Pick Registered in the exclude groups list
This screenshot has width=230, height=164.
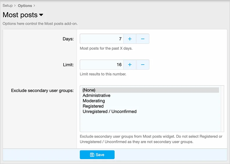[x=93, y=106]
